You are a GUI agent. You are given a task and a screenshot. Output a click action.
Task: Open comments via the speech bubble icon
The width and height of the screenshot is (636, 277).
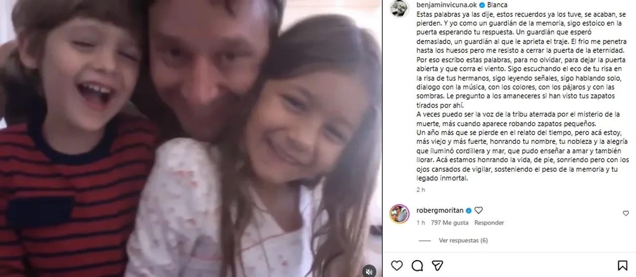[x=417, y=266]
